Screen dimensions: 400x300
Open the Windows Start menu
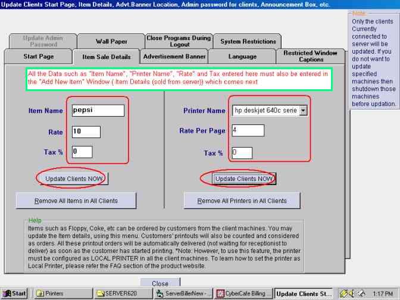coord(14,293)
